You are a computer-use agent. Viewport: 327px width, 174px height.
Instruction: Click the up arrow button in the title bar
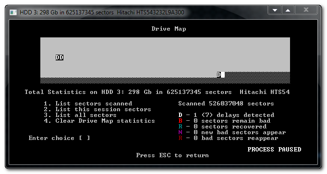click(x=288, y=10)
